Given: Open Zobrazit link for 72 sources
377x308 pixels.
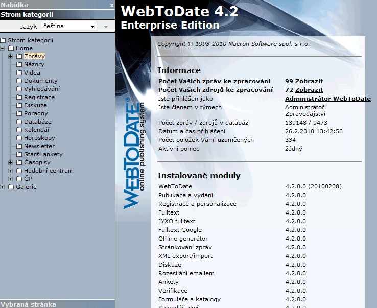Looking at the screenshot, I should [309, 90].
